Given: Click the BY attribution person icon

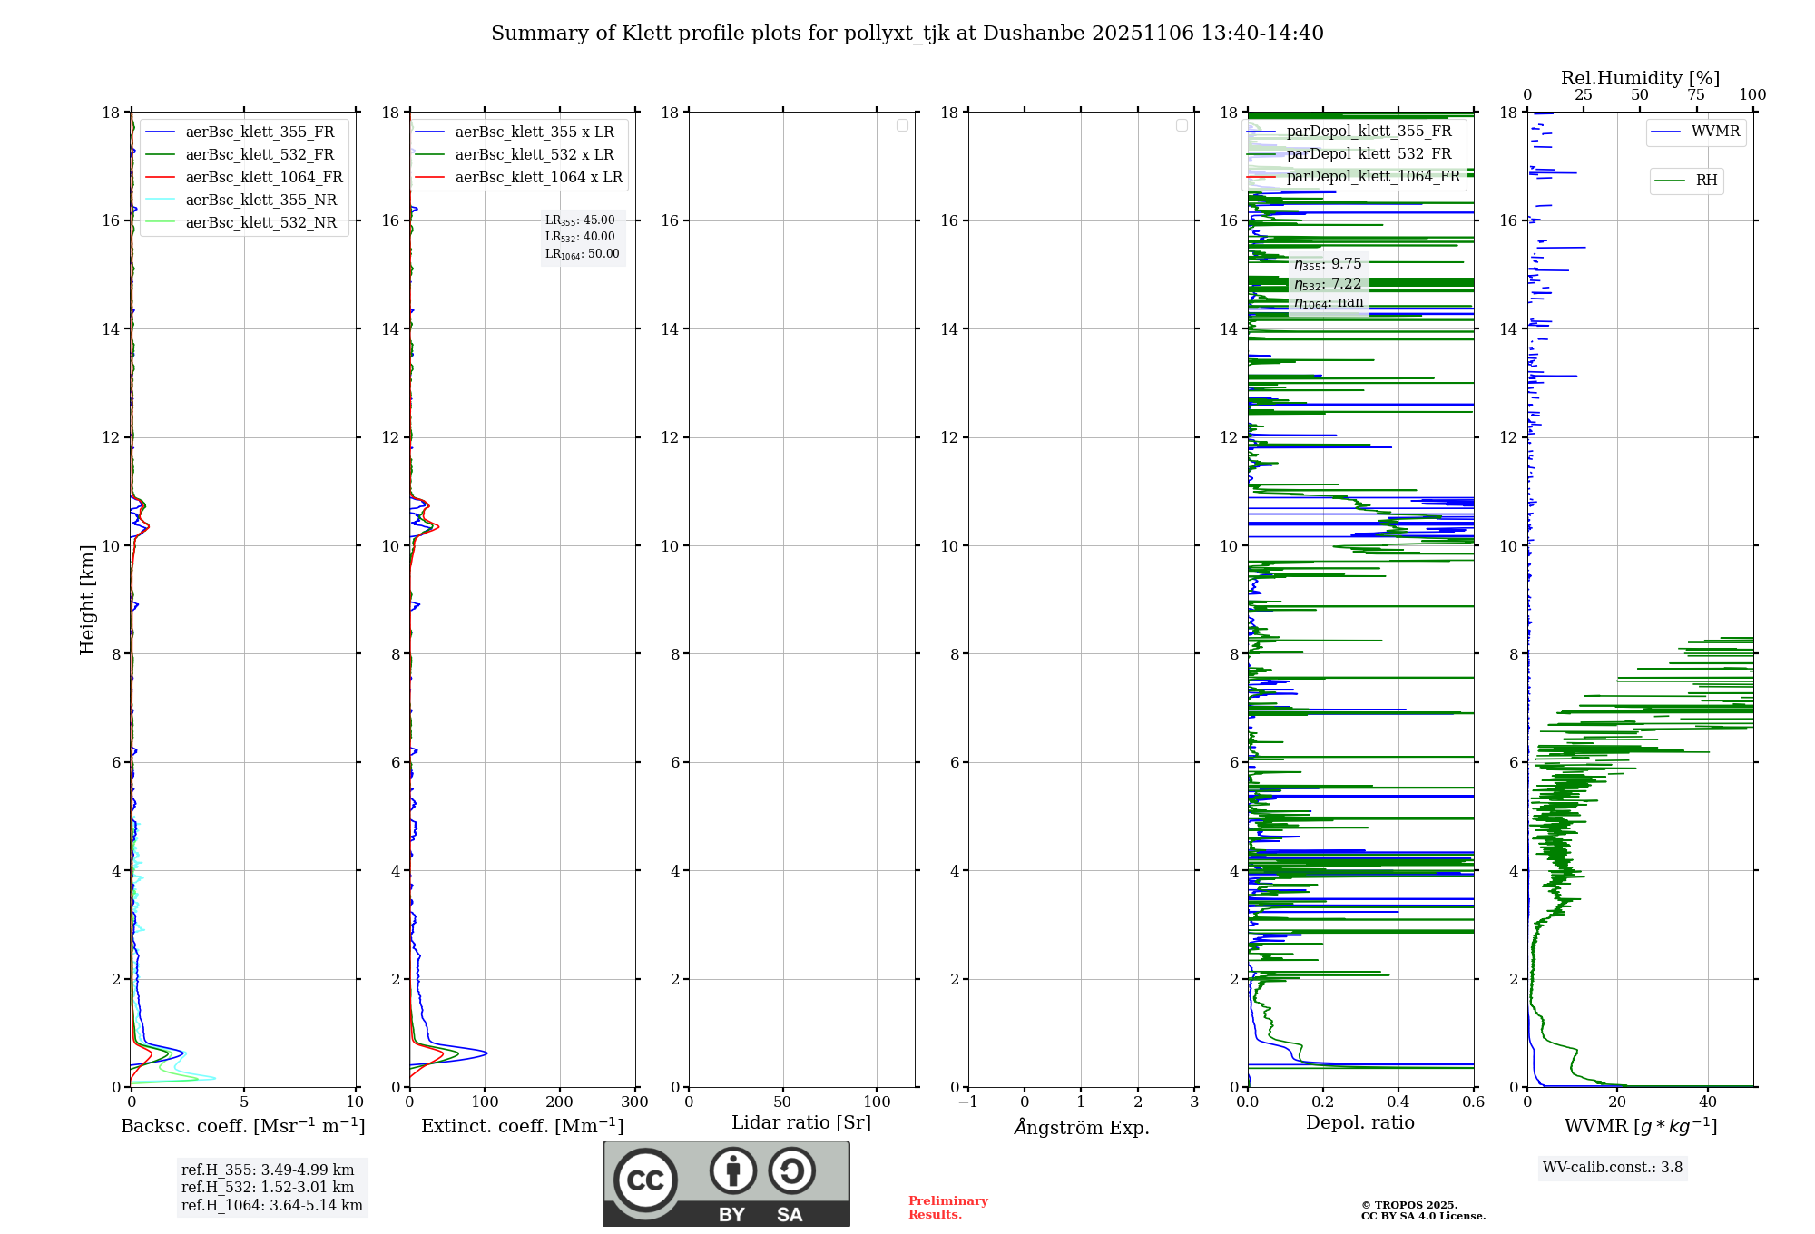Looking at the screenshot, I should [x=732, y=1170].
